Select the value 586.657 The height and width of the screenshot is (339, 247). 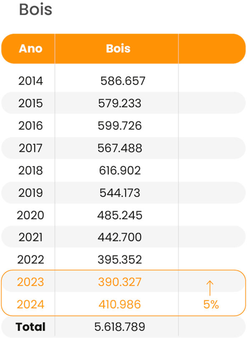point(122,81)
